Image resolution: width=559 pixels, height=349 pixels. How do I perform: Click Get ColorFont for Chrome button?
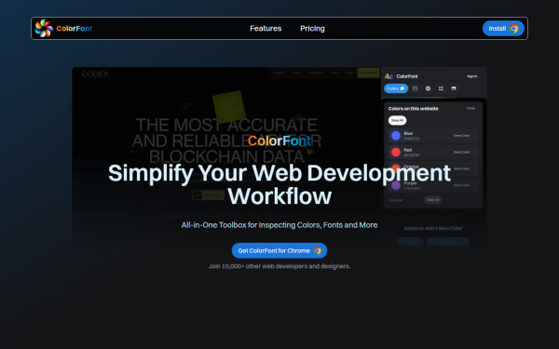279,250
